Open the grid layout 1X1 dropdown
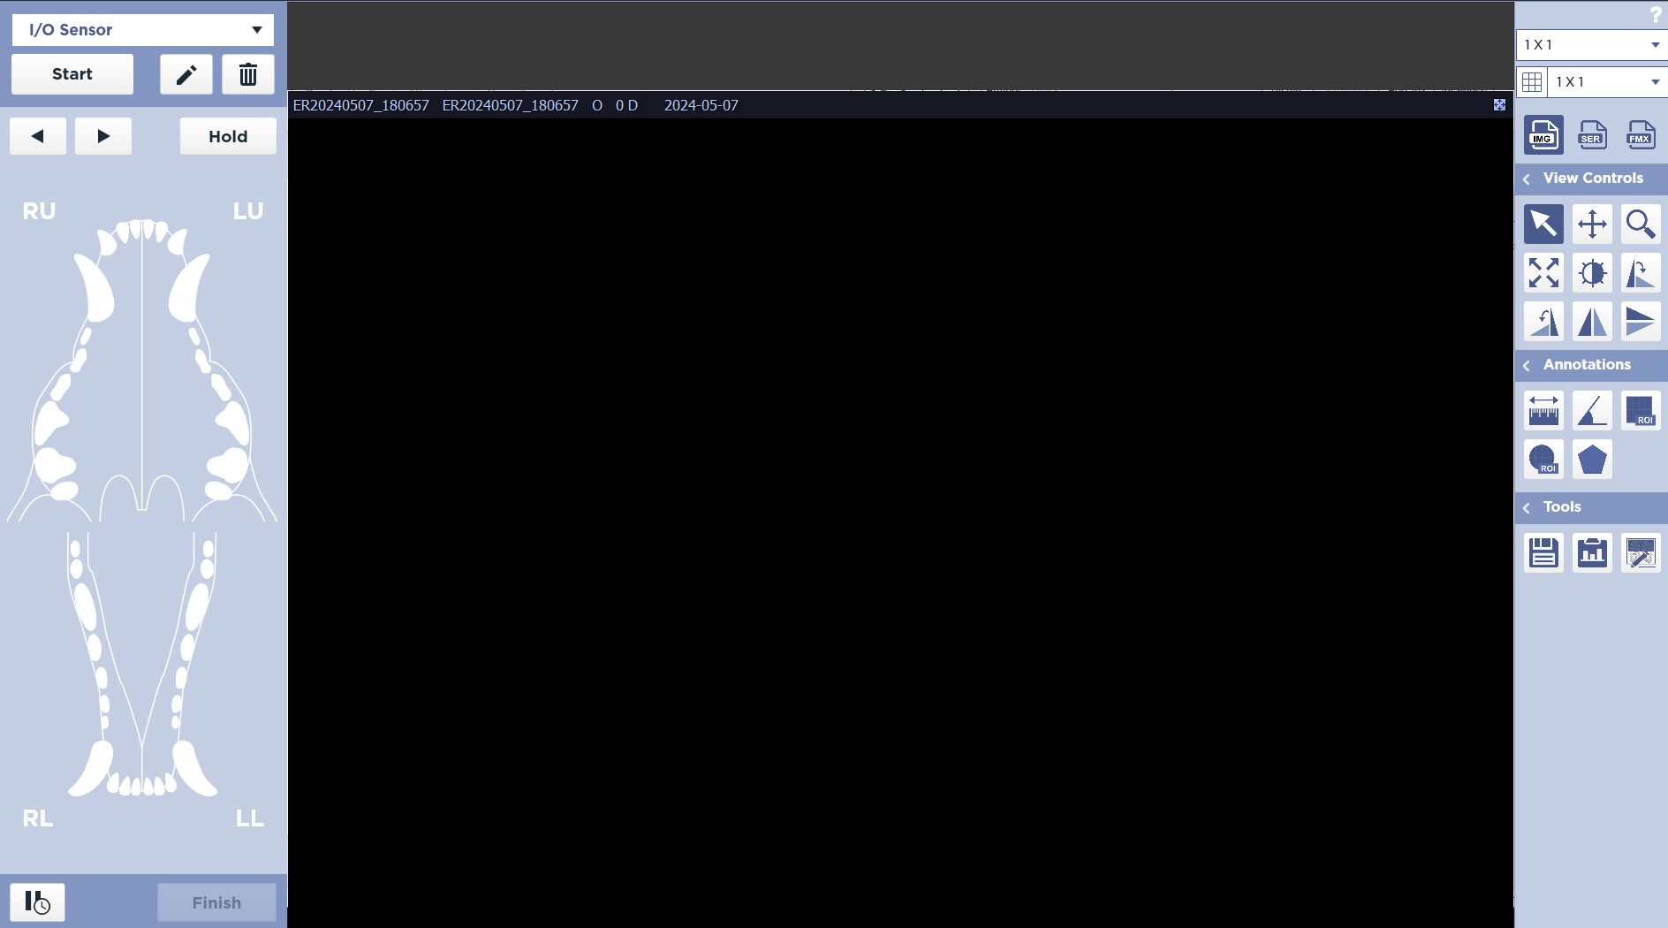 coord(1607,82)
